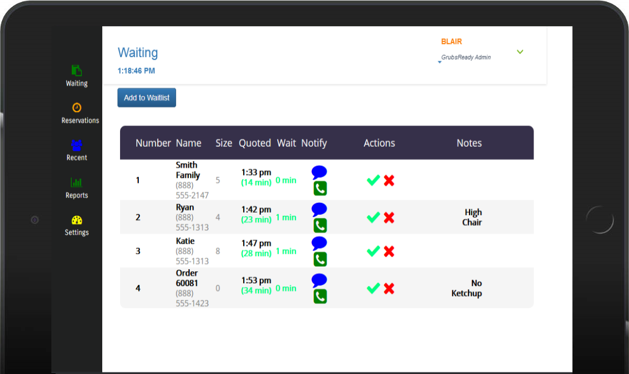This screenshot has height=374, width=629.
Task: Confirm Katie's party with green checkmark
Action: tap(373, 251)
